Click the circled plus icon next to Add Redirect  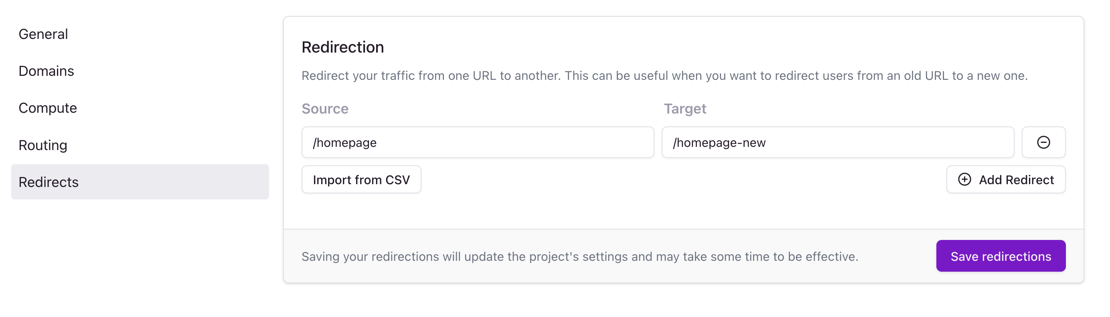pos(965,179)
